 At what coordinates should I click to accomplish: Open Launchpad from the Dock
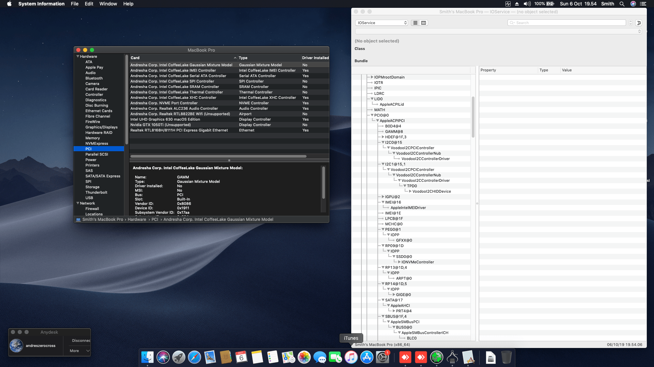coord(178,357)
